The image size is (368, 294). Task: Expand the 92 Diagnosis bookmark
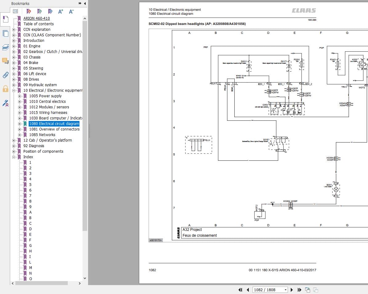click(14, 146)
